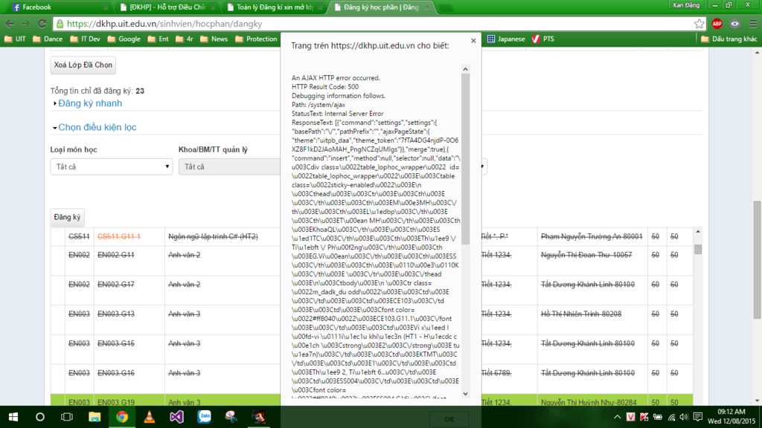Open the 'Loại môn học' dropdown
The width and height of the screenshot is (762, 428).
[x=112, y=167]
